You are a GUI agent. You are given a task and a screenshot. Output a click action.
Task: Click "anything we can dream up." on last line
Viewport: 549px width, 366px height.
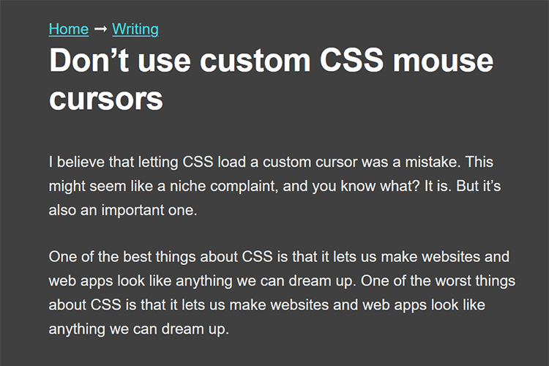tap(139, 328)
